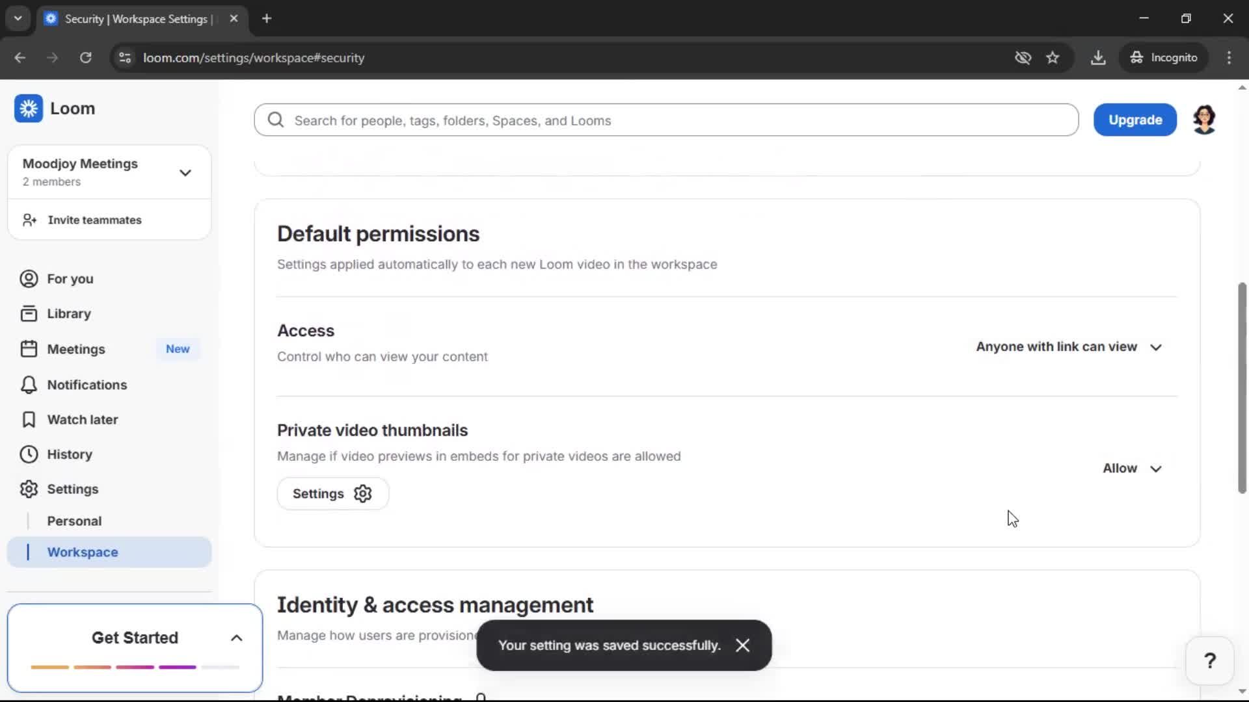This screenshot has width=1249, height=702.
Task: Open the Meetings section
Action: click(77, 349)
